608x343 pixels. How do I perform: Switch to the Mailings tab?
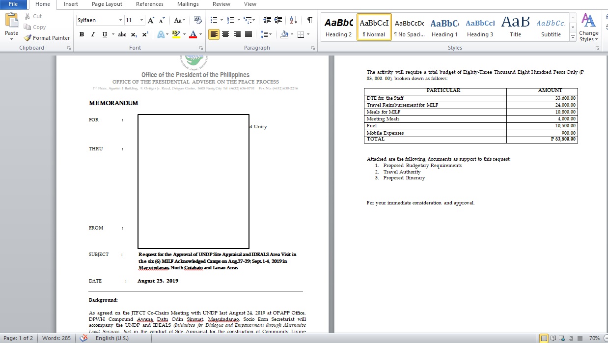pos(188,4)
